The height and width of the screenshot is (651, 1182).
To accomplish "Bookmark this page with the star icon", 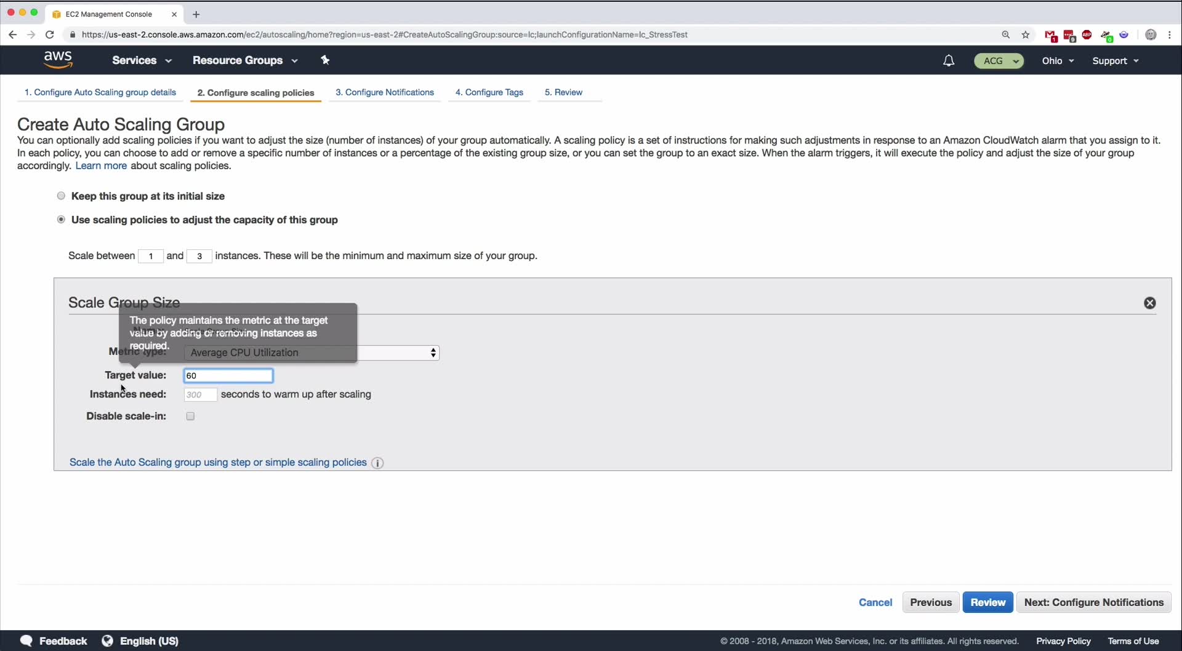I will point(1026,35).
